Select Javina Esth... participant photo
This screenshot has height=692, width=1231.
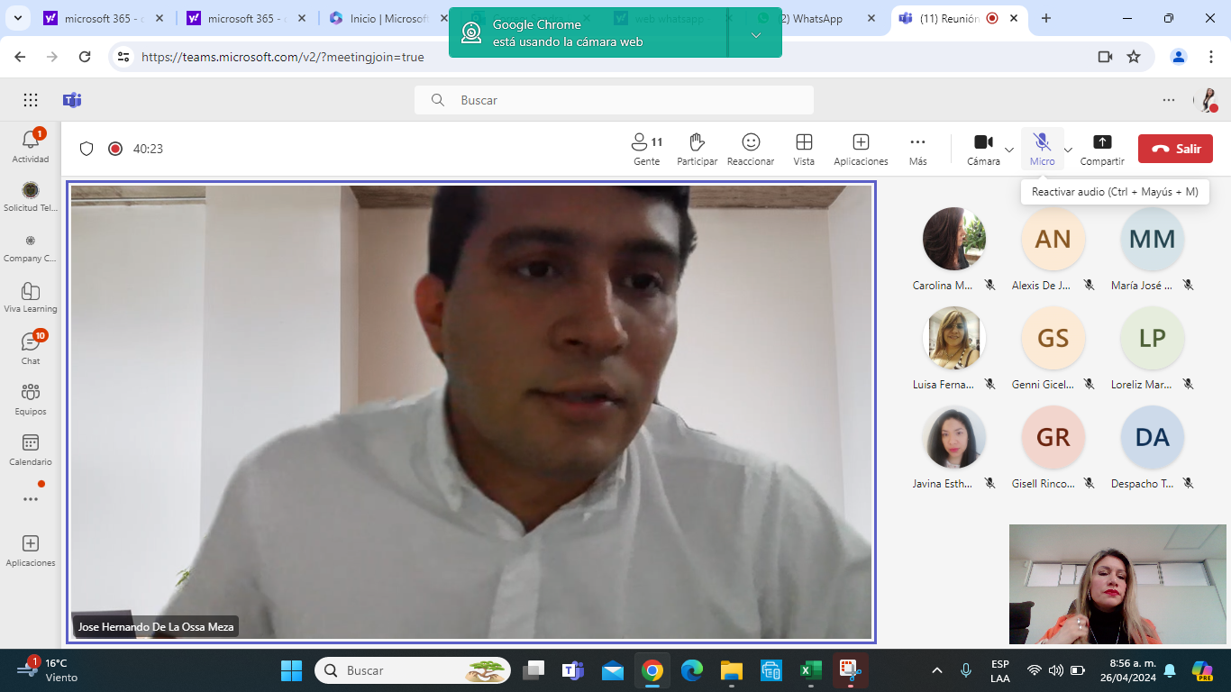point(954,437)
